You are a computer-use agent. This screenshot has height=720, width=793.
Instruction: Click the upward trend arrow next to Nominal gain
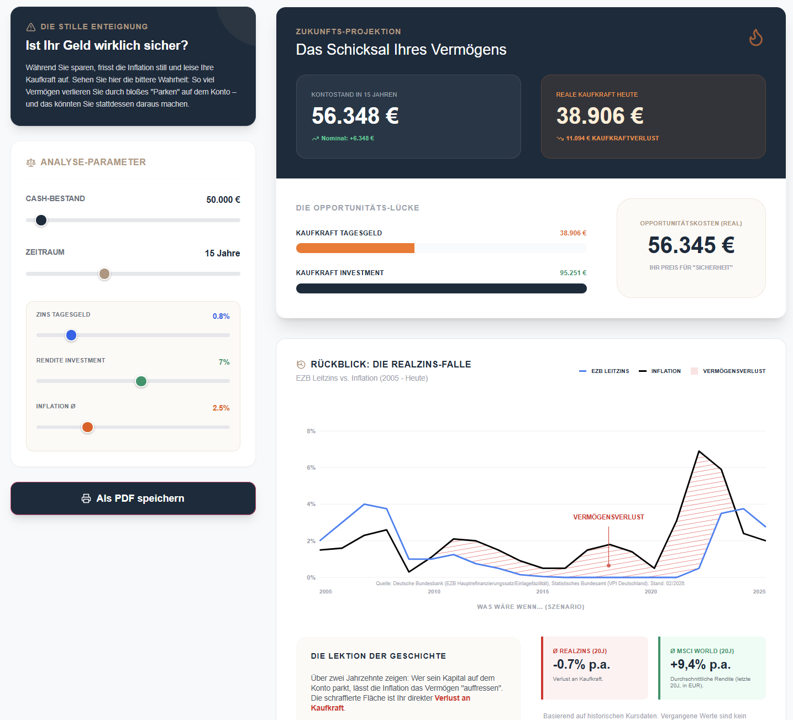pyautogui.click(x=315, y=138)
